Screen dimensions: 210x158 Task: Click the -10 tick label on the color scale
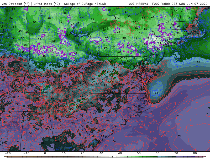point(26,153)
